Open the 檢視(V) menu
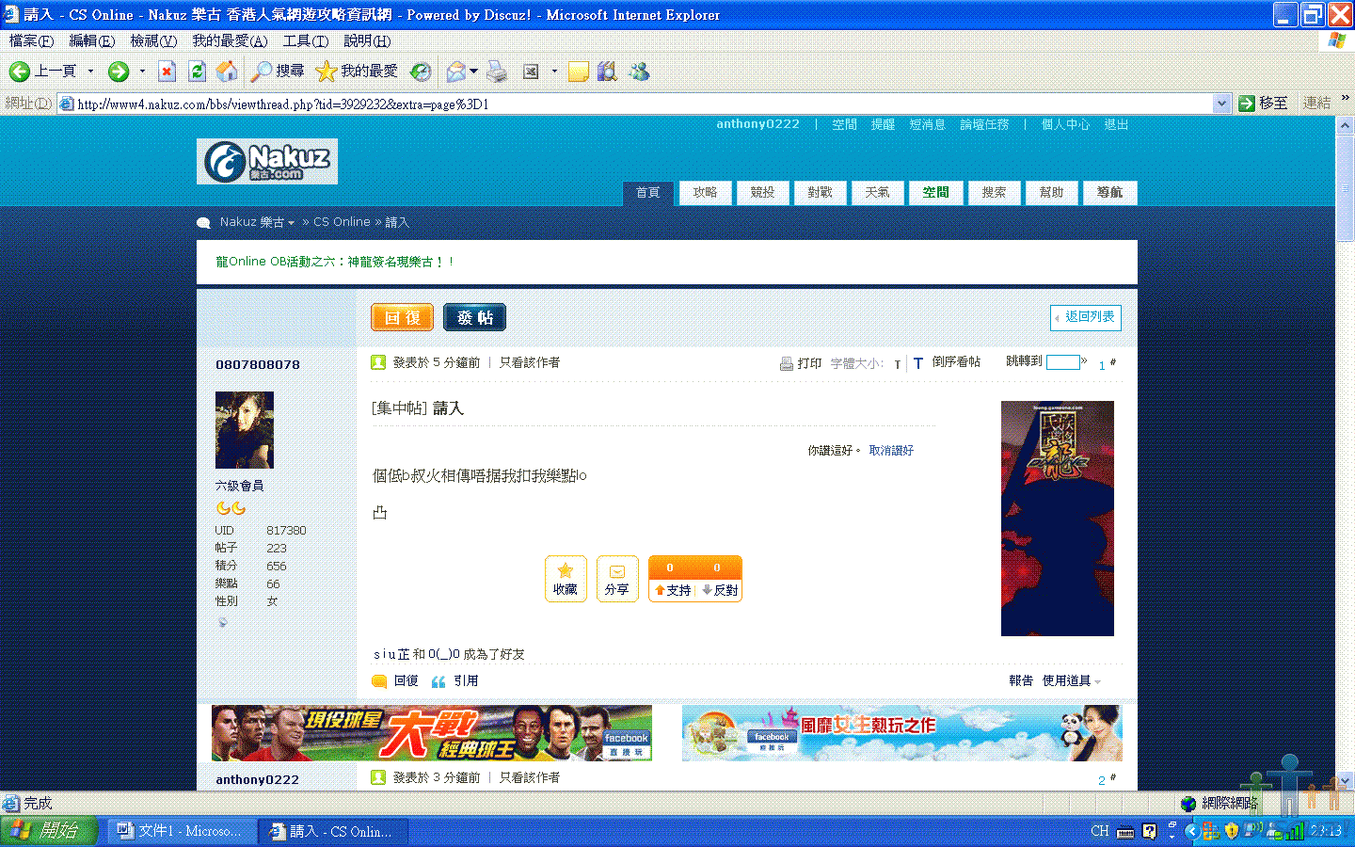 153,40
